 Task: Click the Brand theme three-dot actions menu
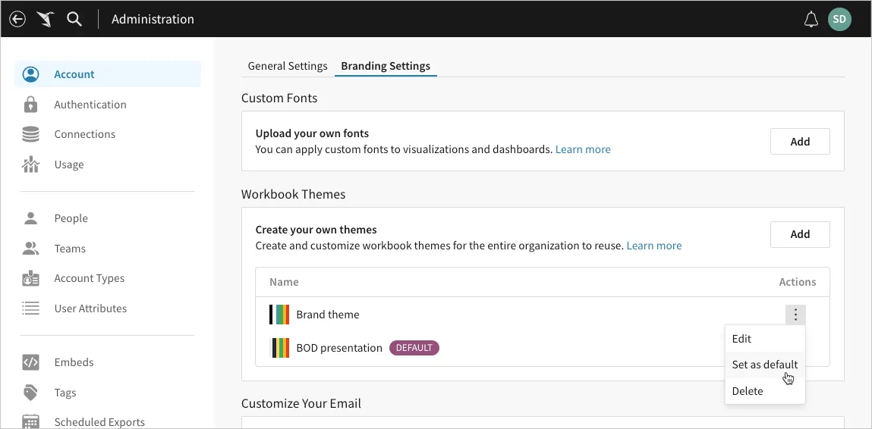pos(796,315)
